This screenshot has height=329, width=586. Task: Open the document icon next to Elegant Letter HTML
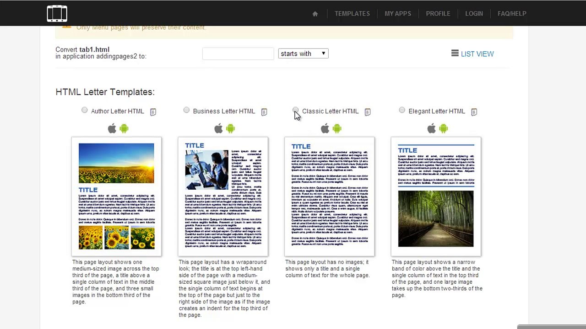tap(474, 111)
